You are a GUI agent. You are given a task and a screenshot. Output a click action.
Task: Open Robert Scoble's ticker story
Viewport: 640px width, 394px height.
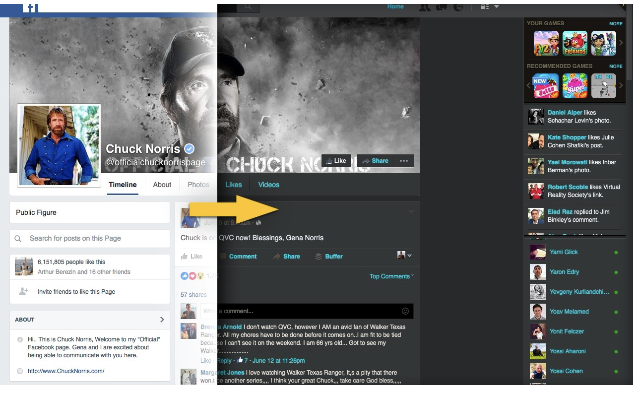[575, 191]
